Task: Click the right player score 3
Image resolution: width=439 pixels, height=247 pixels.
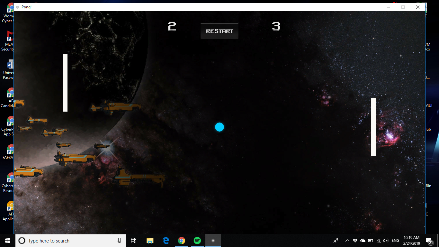Action: pyautogui.click(x=276, y=26)
